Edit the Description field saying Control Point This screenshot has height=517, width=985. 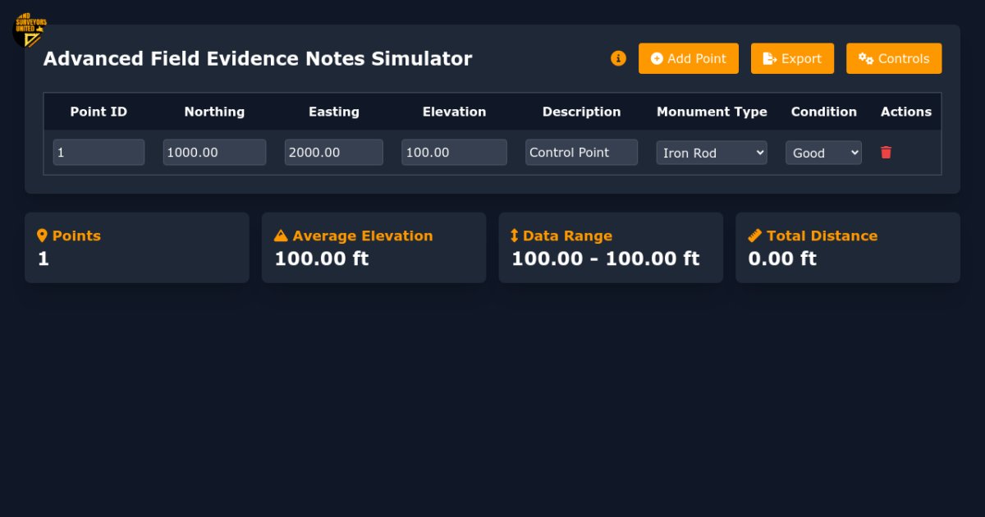click(581, 153)
